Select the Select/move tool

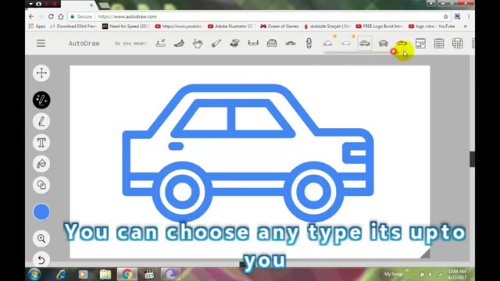tap(41, 73)
